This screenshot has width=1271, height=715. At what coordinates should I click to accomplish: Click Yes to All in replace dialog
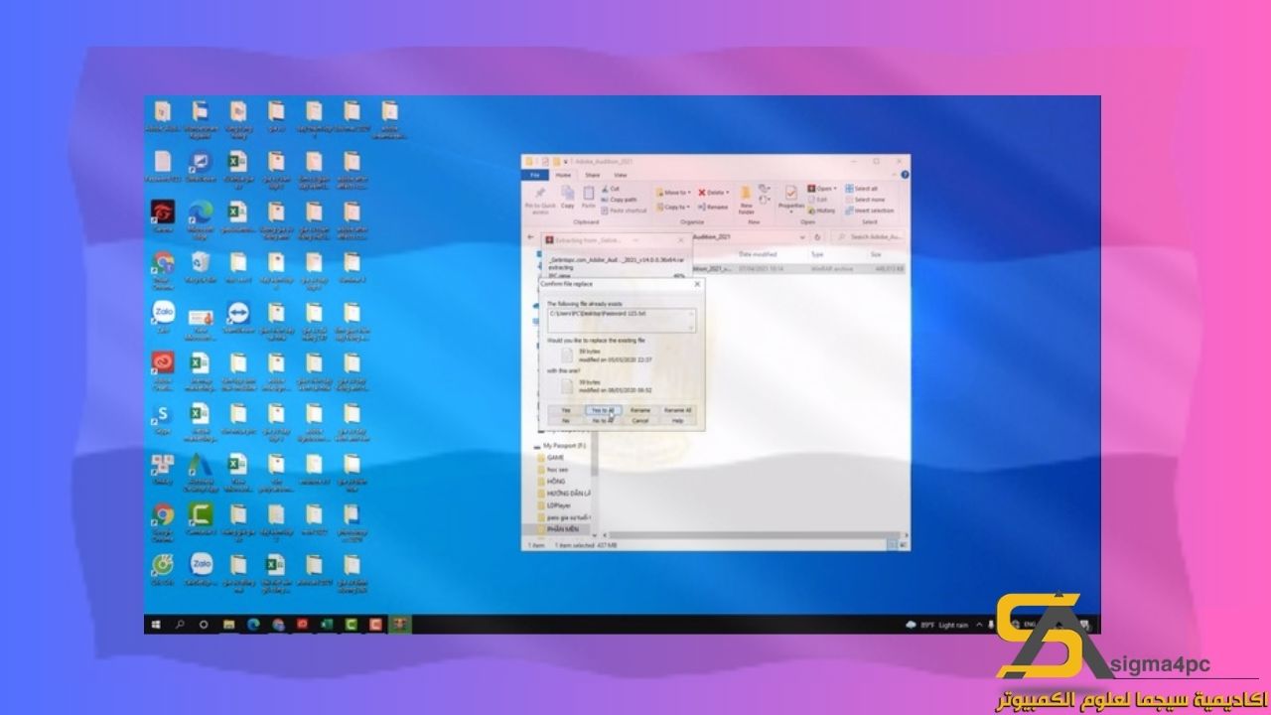603,410
